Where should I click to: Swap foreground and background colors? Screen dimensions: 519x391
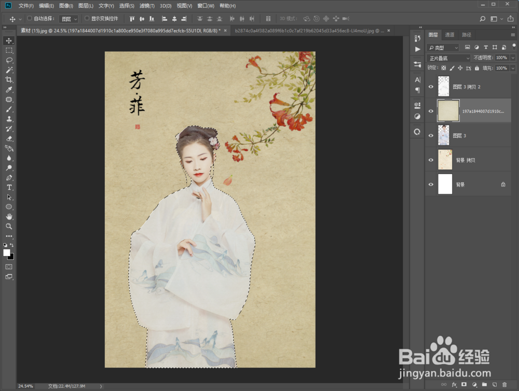pos(12,245)
